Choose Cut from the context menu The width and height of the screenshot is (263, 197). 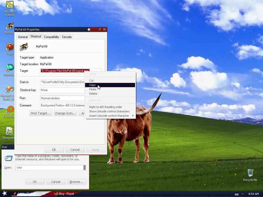click(x=110, y=81)
